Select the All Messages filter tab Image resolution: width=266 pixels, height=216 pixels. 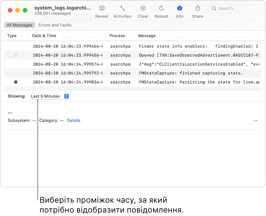19,25
